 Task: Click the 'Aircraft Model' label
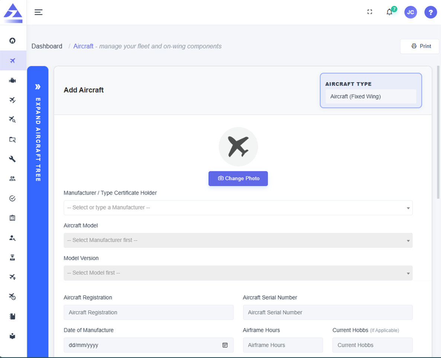81,226
